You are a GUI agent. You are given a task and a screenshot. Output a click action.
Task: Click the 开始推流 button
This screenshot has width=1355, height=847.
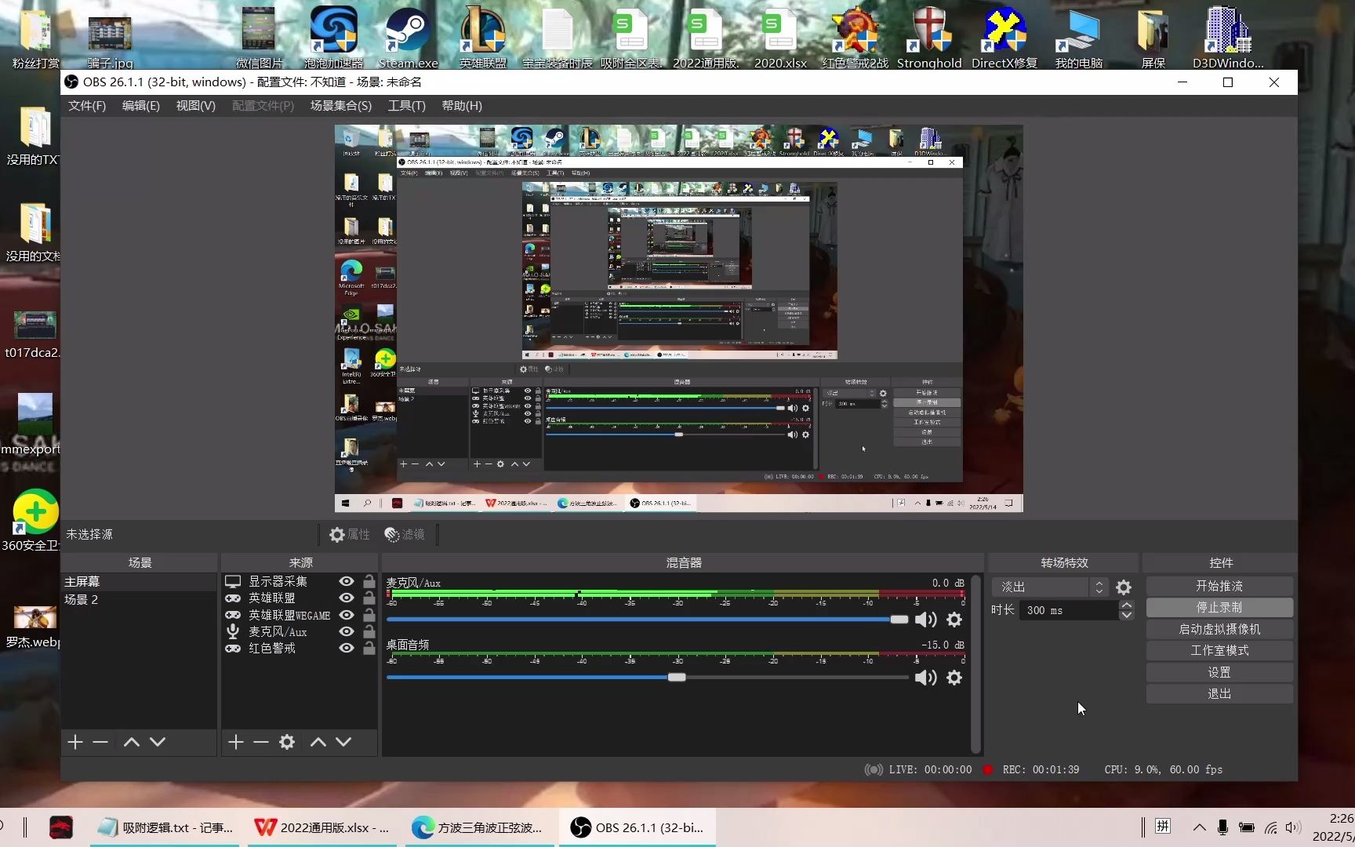[1219, 587]
